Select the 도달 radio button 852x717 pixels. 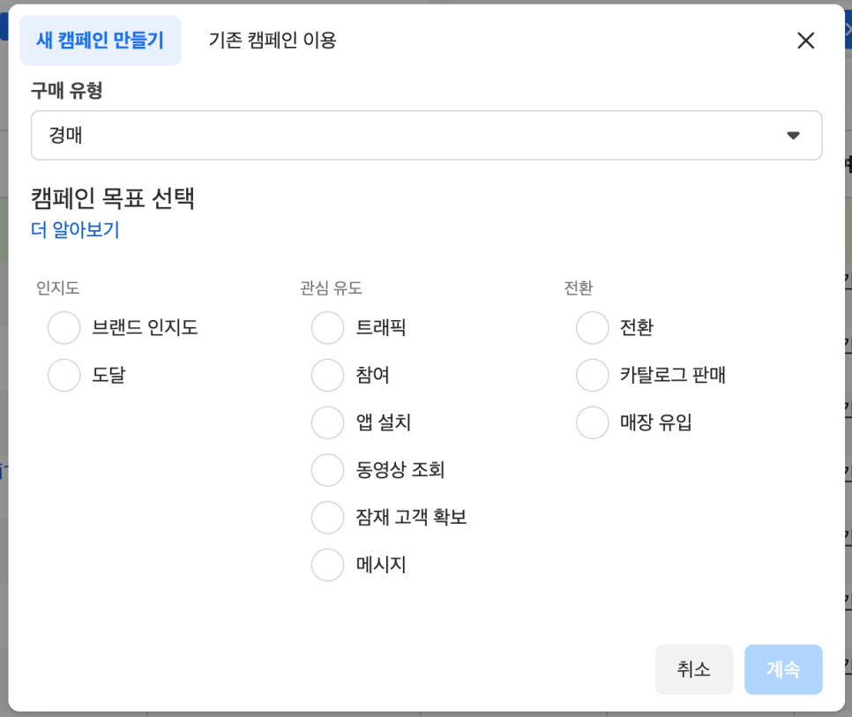(64, 375)
